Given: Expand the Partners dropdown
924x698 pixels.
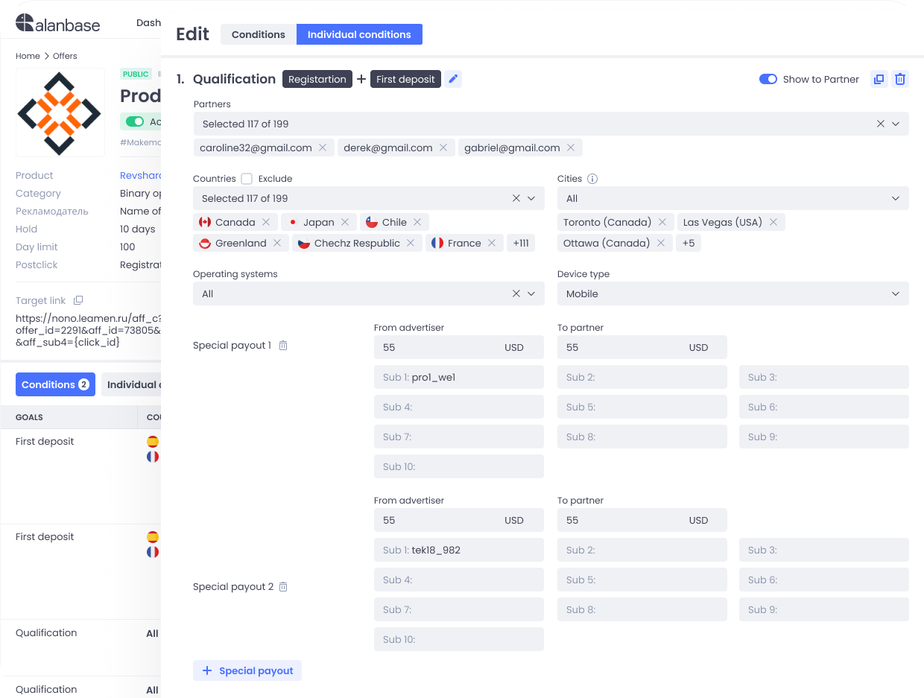Looking at the screenshot, I should click(x=896, y=124).
